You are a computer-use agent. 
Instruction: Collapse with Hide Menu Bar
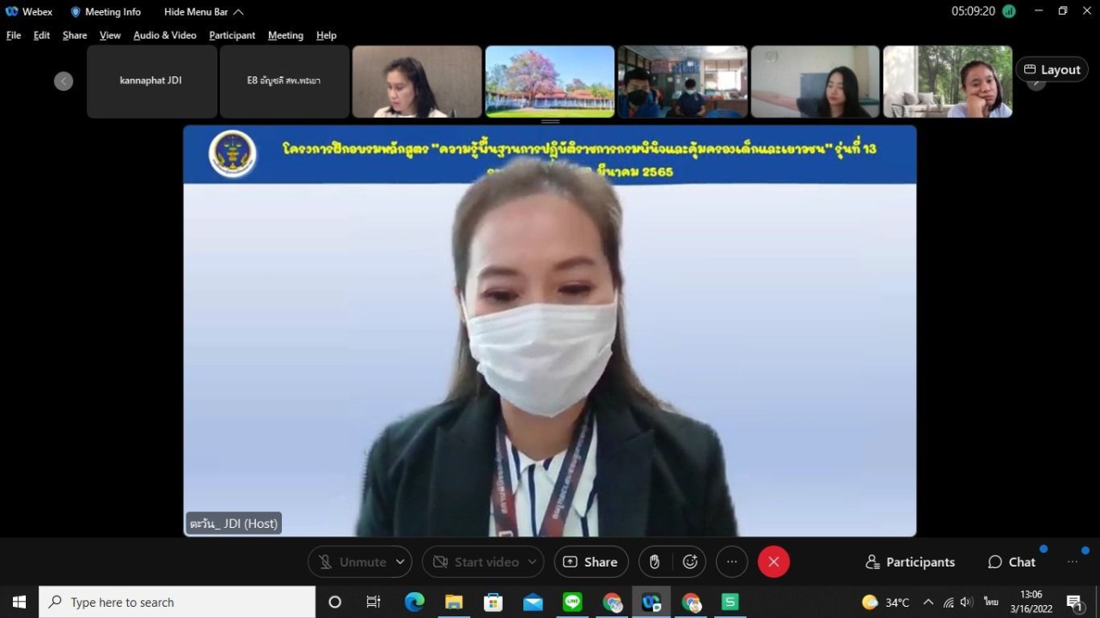coord(204,12)
